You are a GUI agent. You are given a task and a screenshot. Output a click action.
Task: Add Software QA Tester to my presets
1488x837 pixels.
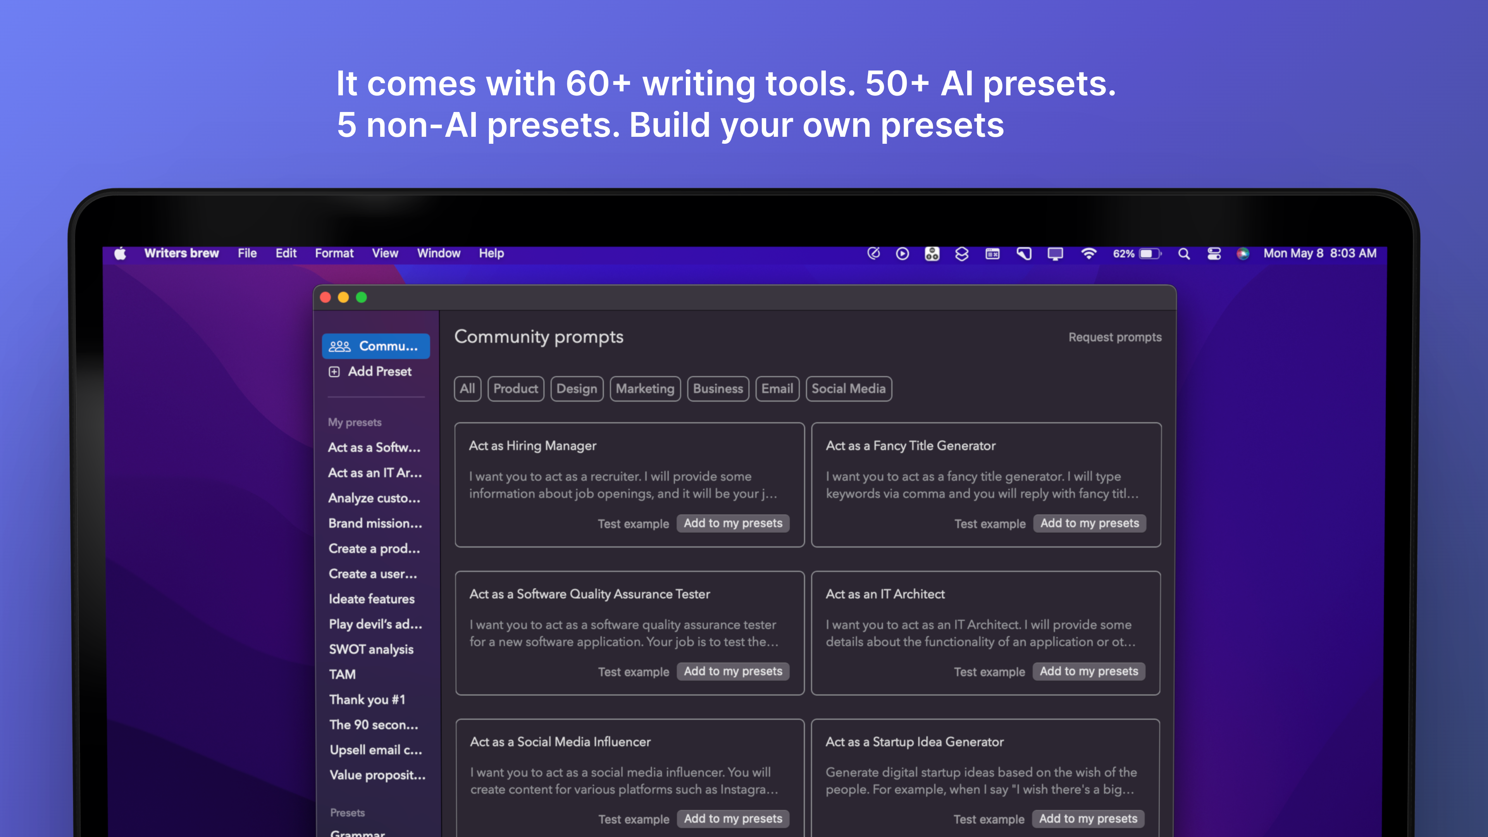(x=733, y=671)
